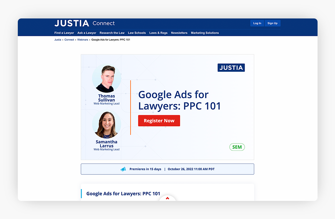Open the Ask a Lawyer menu
Screen dimensions: 335x219
(x=87, y=33)
